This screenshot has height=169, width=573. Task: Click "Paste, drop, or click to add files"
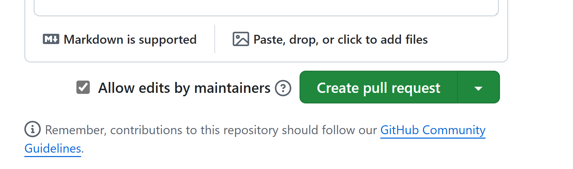[340, 40]
